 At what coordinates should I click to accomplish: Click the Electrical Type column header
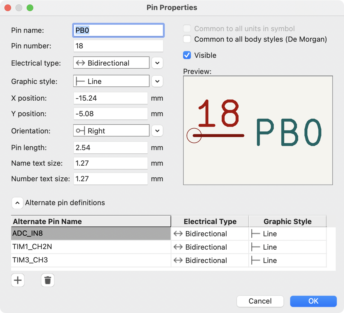(x=210, y=222)
